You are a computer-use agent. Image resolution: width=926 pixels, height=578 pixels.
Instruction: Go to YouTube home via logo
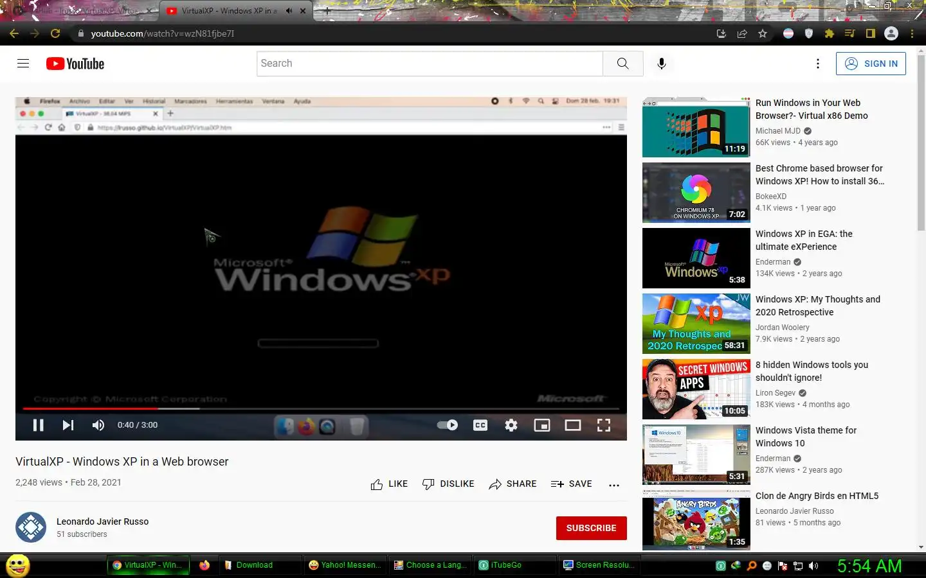(x=75, y=64)
